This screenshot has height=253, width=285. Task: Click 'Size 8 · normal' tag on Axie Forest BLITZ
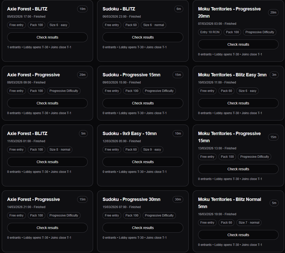(x=60, y=150)
